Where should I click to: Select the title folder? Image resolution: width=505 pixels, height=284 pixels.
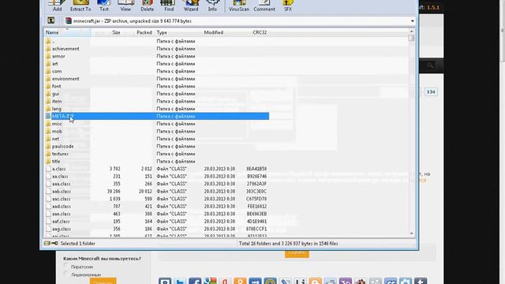click(x=157, y=161)
